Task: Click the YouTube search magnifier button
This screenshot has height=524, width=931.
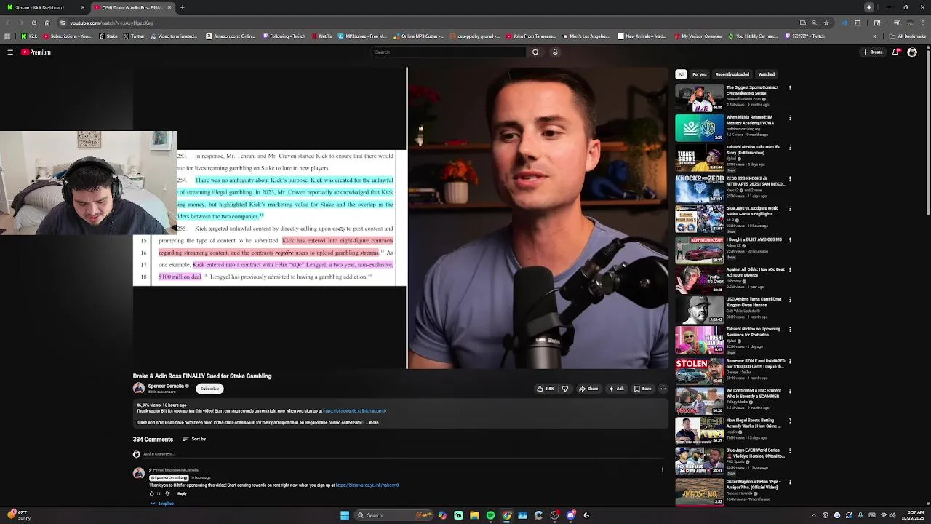Action: tap(535, 52)
